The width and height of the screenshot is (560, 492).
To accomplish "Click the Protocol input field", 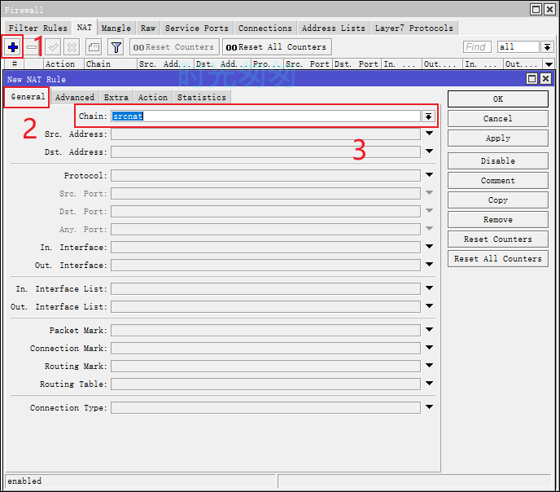I will point(265,175).
